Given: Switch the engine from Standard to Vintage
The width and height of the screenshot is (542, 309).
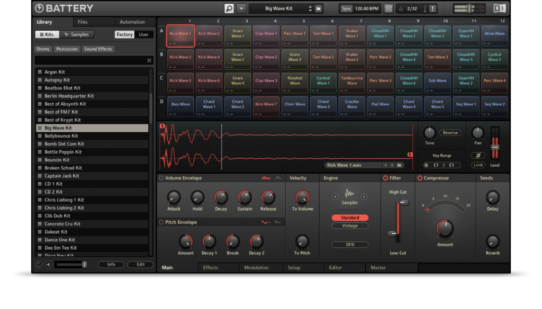Looking at the screenshot, I should [x=350, y=225].
